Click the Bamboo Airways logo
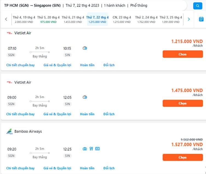Image resolution: width=206 pixels, height=174 pixels. pyautogui.click(x=10, y=132)
